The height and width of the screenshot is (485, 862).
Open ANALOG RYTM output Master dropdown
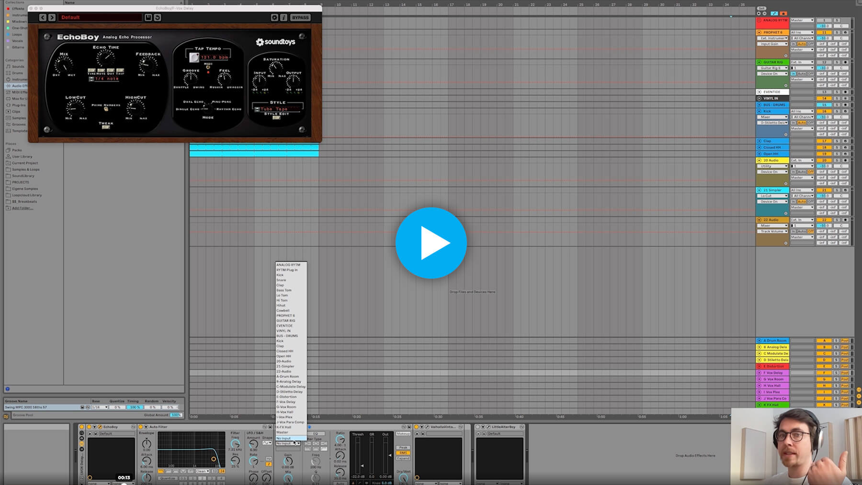802,20
